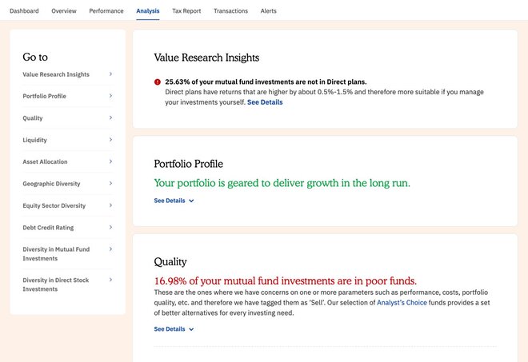Click the red alert icon in Value Research Insights
Image resolution: width=528 pixels, height=362 pixels.
tap(158, 82)
